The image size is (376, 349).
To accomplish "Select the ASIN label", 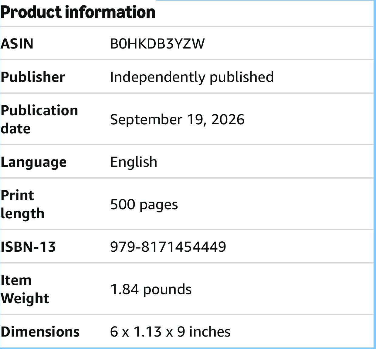I will [17, 44].
